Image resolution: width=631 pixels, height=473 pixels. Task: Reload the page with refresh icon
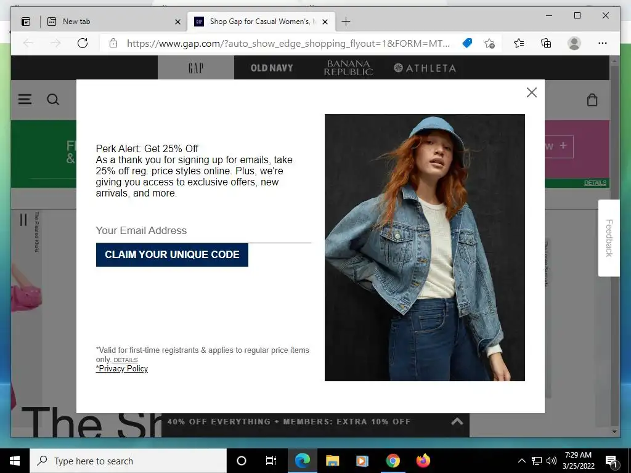coord(83,43)
